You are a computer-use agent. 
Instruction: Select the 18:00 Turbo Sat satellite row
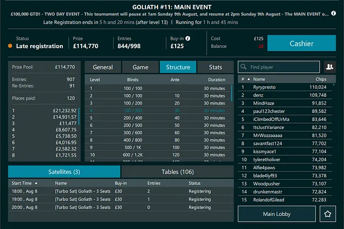click(x=121, y=190)
